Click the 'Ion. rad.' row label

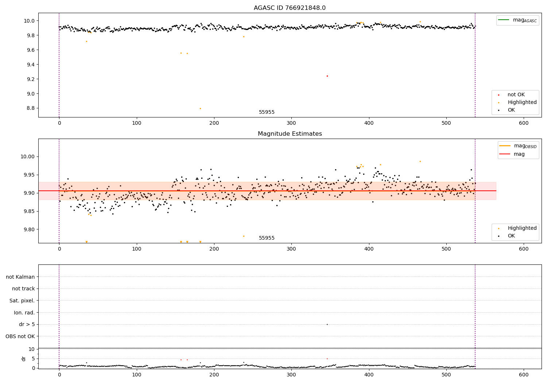click(x=24, y=313)
